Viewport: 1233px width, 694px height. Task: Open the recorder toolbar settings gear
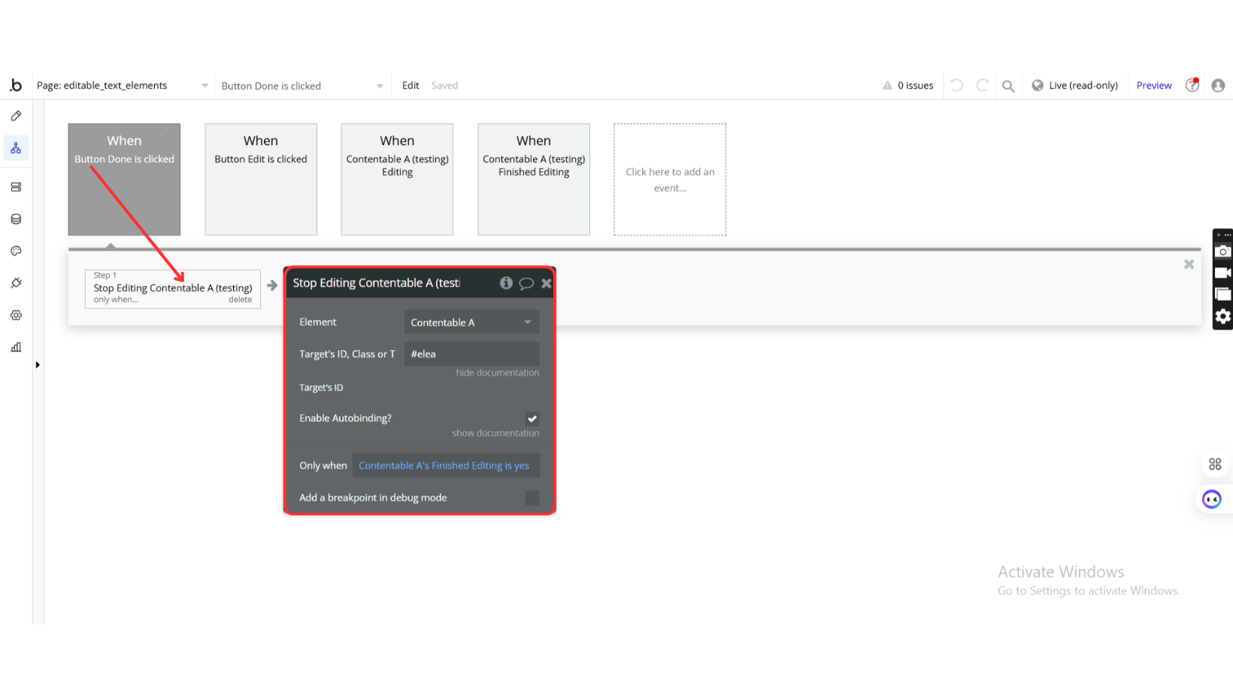coord(1223,316)
